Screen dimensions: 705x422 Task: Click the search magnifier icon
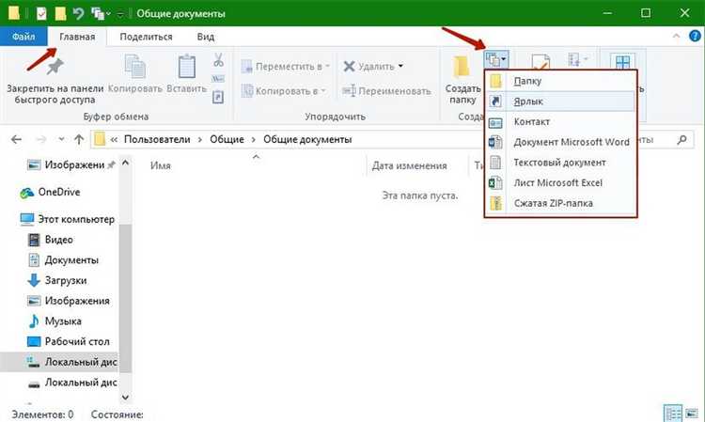[x=682, y=140]
